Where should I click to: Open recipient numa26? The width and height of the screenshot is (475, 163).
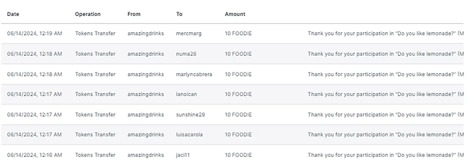(186, 54)
